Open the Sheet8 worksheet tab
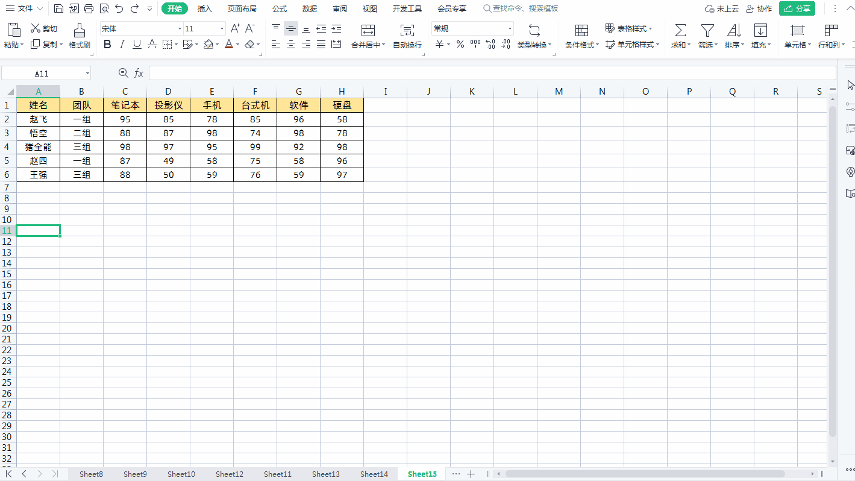Screen dimensions: 855x481 tap(91, 474)
